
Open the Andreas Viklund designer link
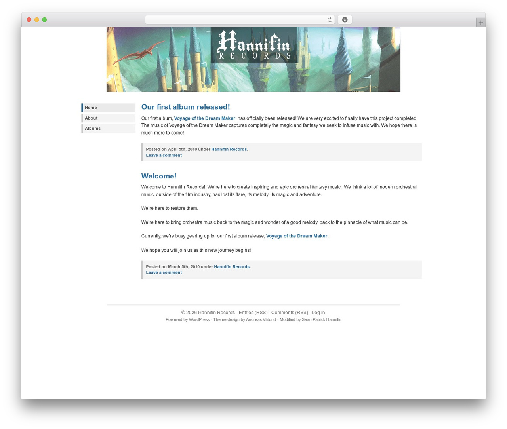tap(261, 319)
